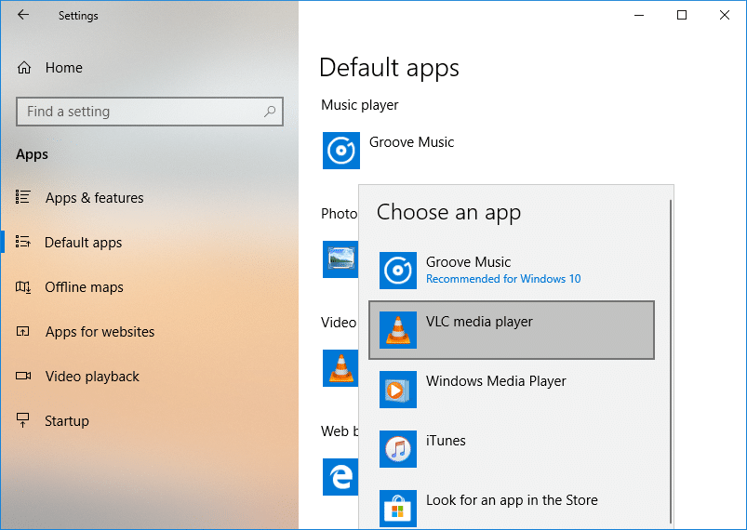
Task: Click the Groove Music icon in the Choose an app popup
Action: tap(398, 271)
